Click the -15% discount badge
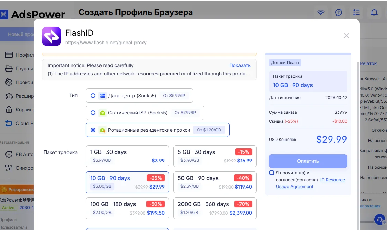 (244, 152)
